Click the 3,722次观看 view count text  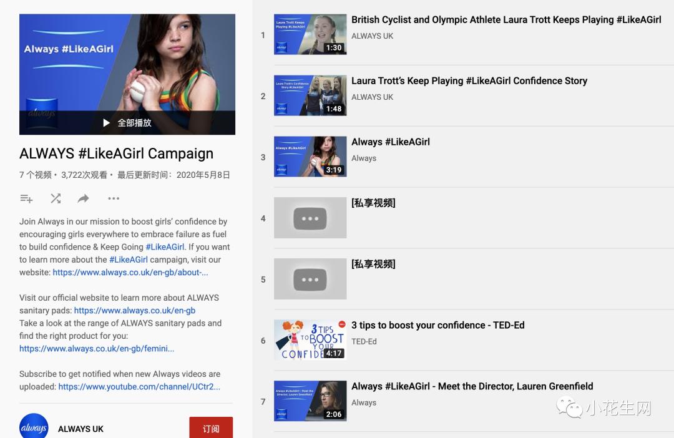[84, 175]
